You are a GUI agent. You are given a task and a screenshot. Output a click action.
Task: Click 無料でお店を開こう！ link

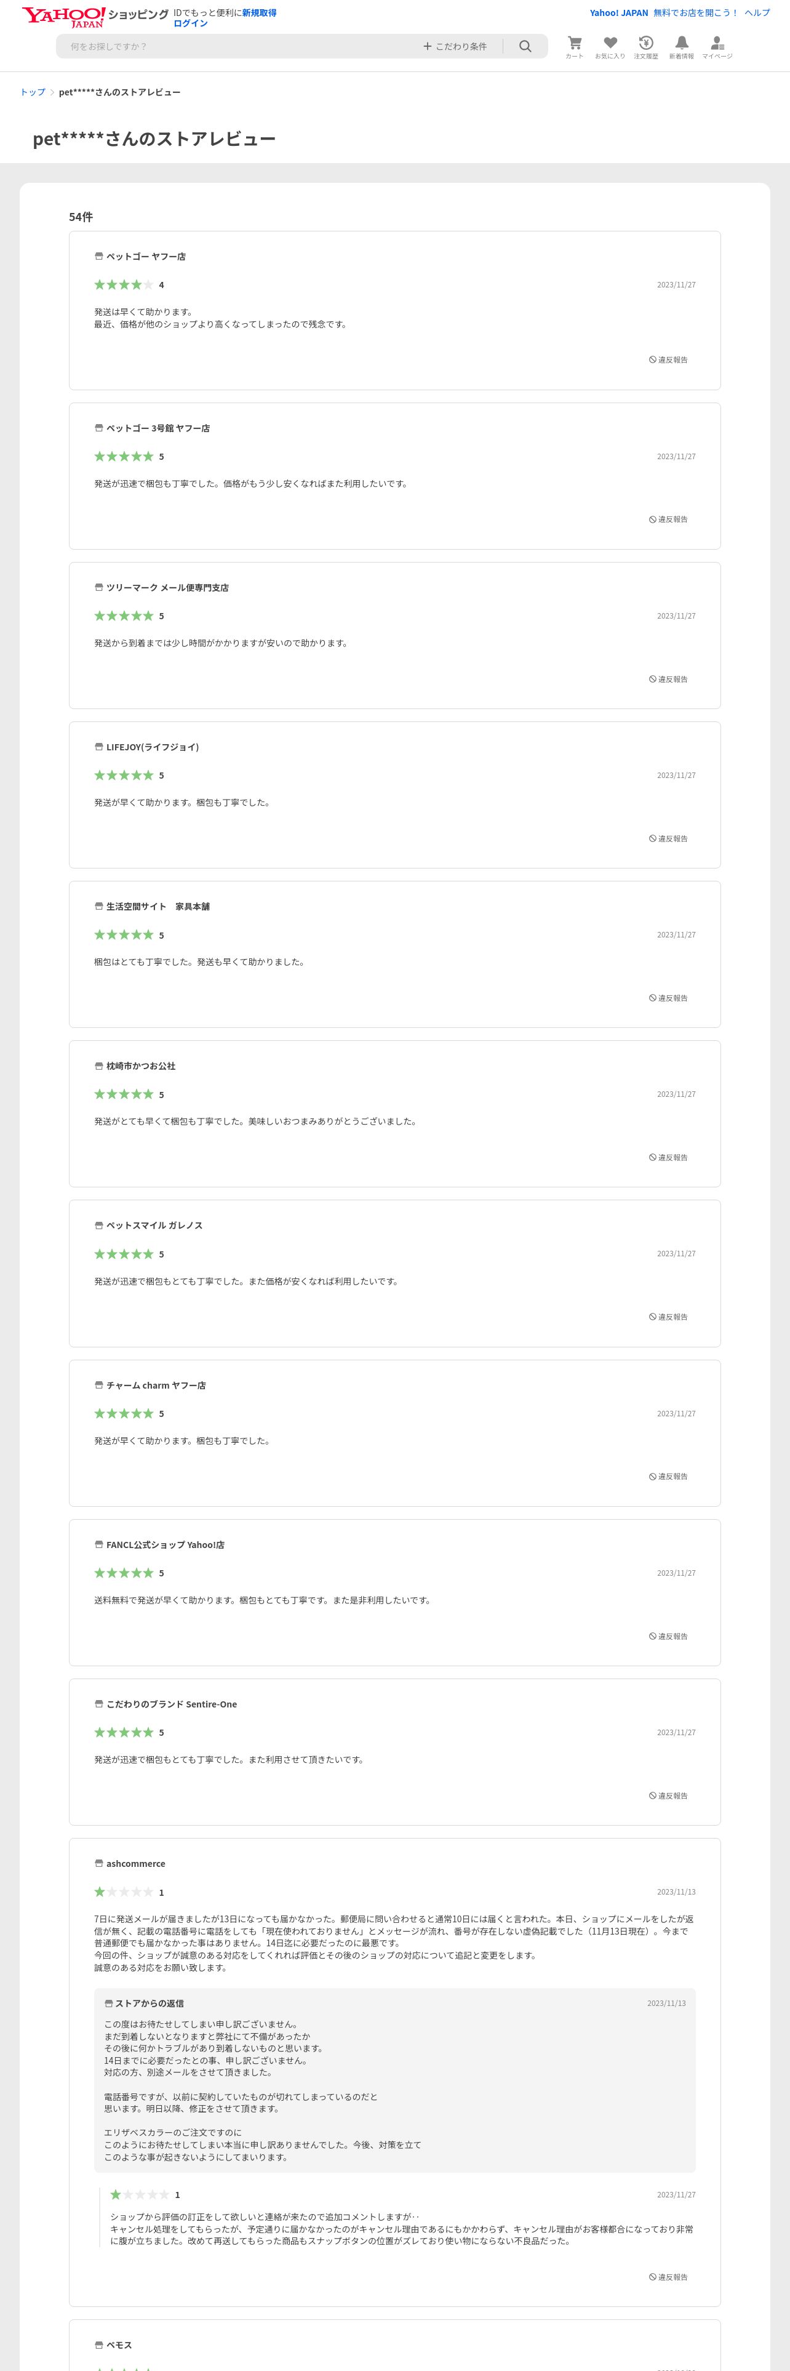(x=696, y=13)
